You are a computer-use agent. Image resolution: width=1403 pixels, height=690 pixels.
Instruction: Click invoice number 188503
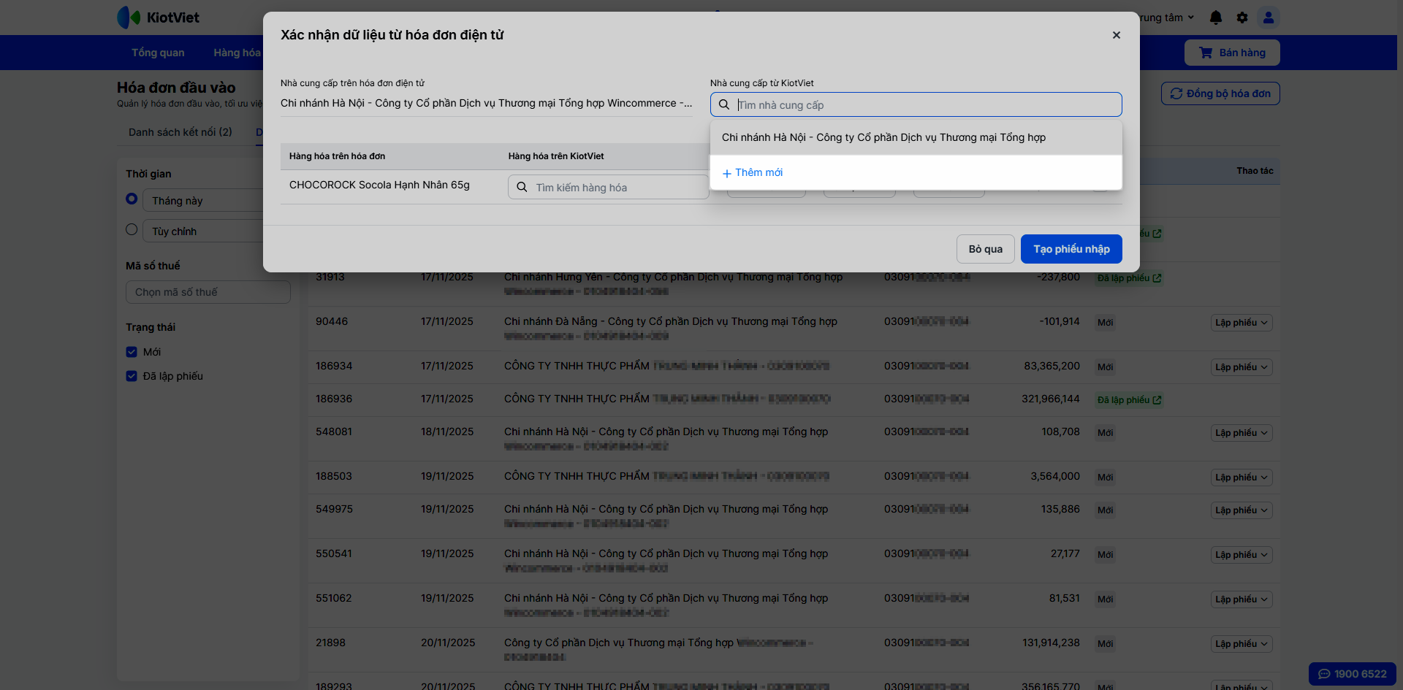[334, 476]
